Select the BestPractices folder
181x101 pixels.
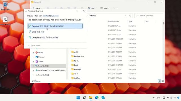[x=78, y=56]
